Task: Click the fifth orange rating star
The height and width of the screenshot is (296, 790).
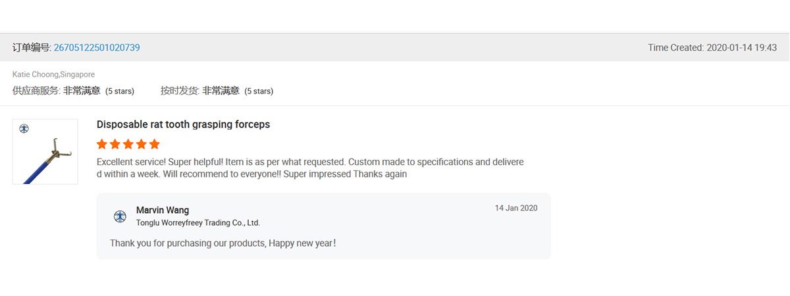Action: (155, 144)
